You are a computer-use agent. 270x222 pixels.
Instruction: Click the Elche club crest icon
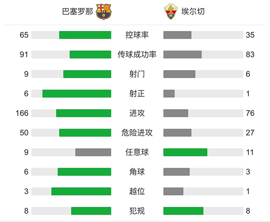click(169, 11)
